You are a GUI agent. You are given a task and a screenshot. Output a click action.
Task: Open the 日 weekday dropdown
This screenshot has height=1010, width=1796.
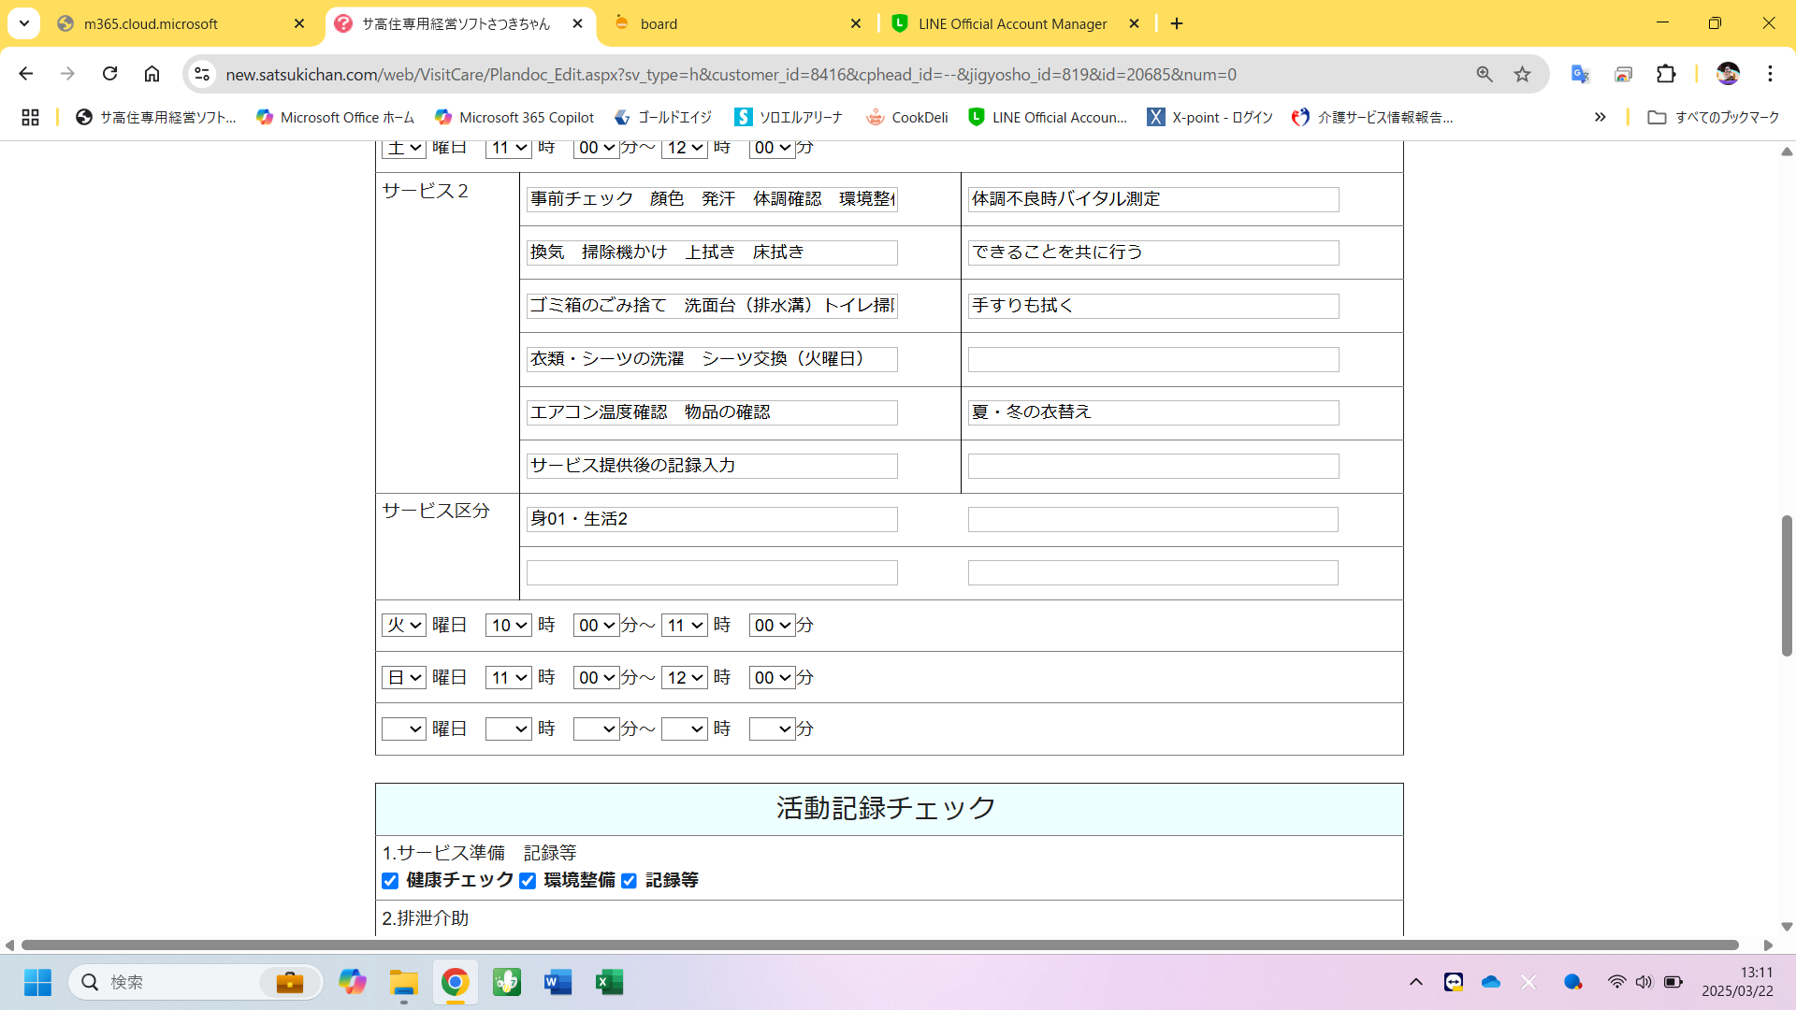(x=403, y=677)
